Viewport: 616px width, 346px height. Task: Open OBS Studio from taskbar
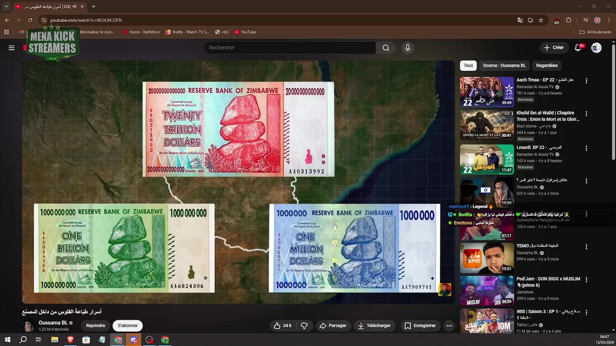(149, 340)
